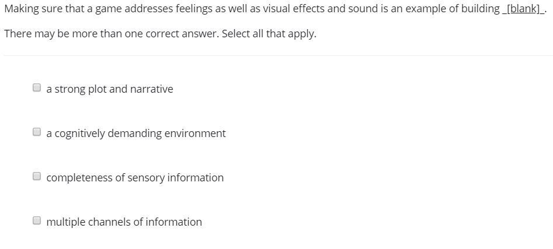Click the 'completeness of sensory information' label text
The width and height of the screenshot is (553, 249).
click(x=135, y=178)
